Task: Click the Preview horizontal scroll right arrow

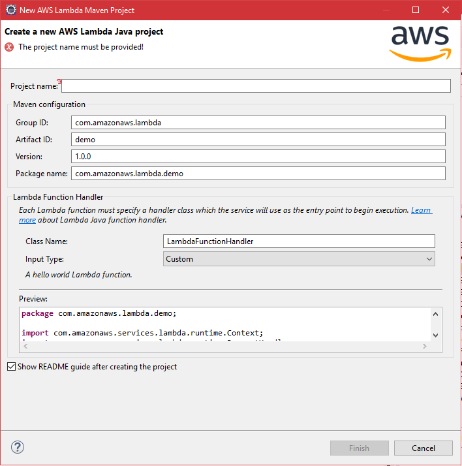Action: point(425,346)
